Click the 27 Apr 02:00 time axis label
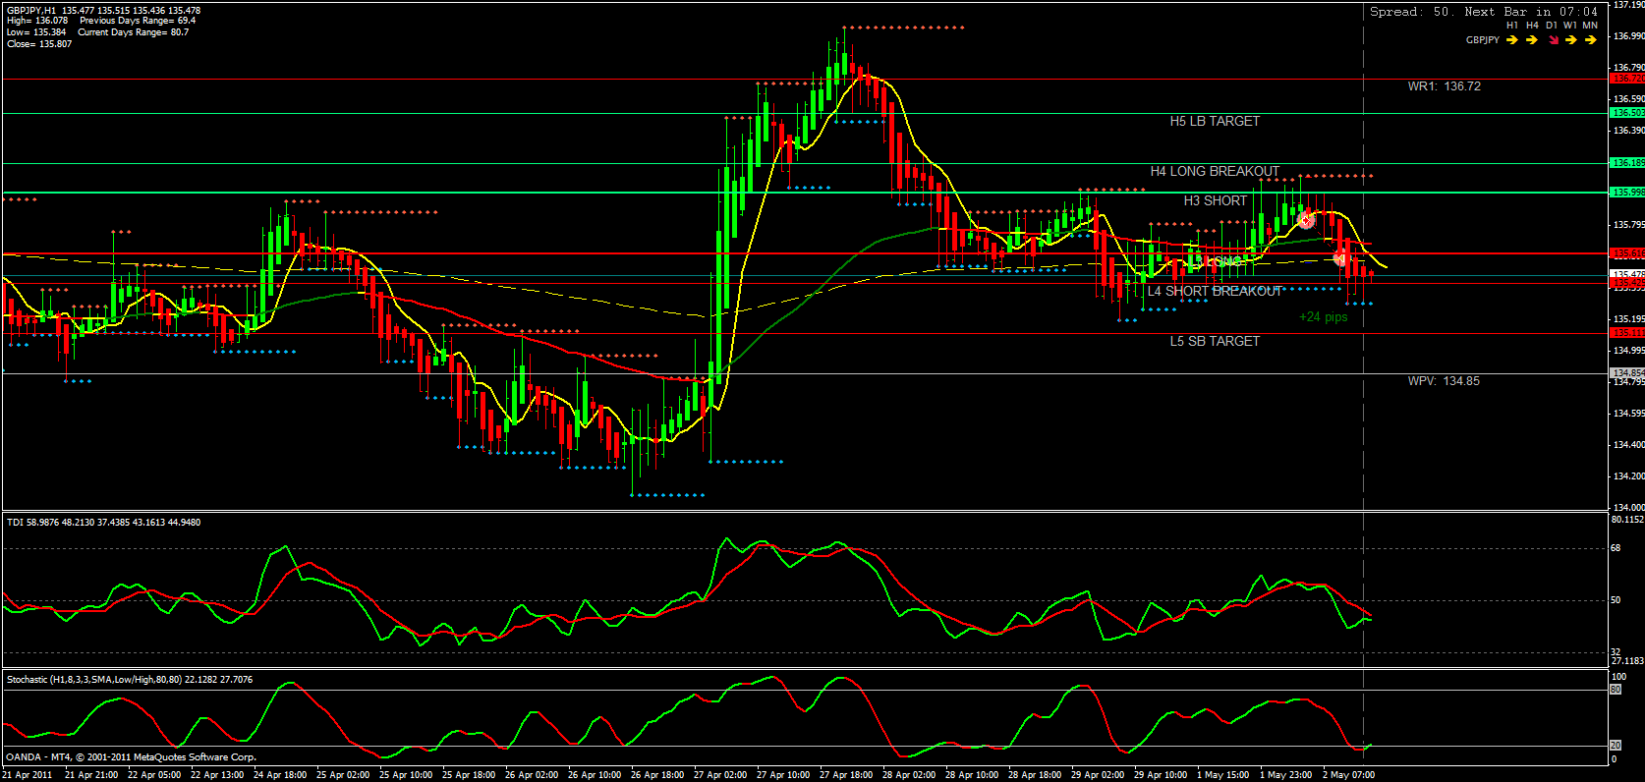 pos(720,775)
